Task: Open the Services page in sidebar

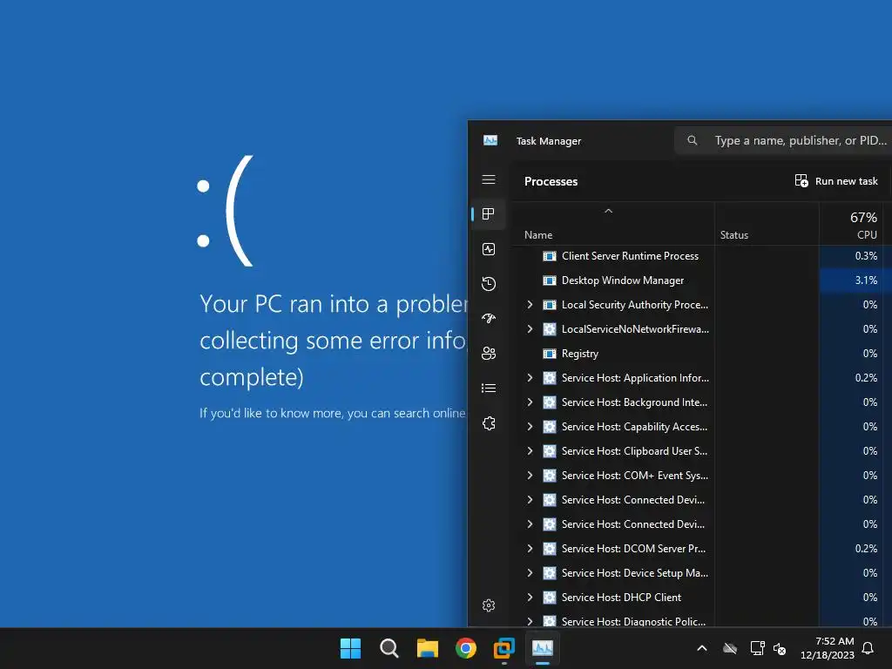Action: pyautogui.click(x=489, y=423)
